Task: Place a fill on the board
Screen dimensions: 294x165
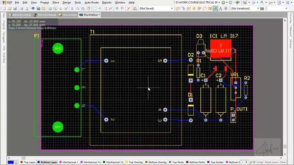Action: 210,8
